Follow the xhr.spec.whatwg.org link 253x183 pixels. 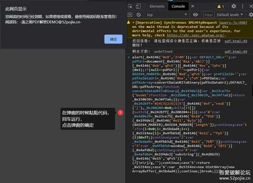point(195,35)
